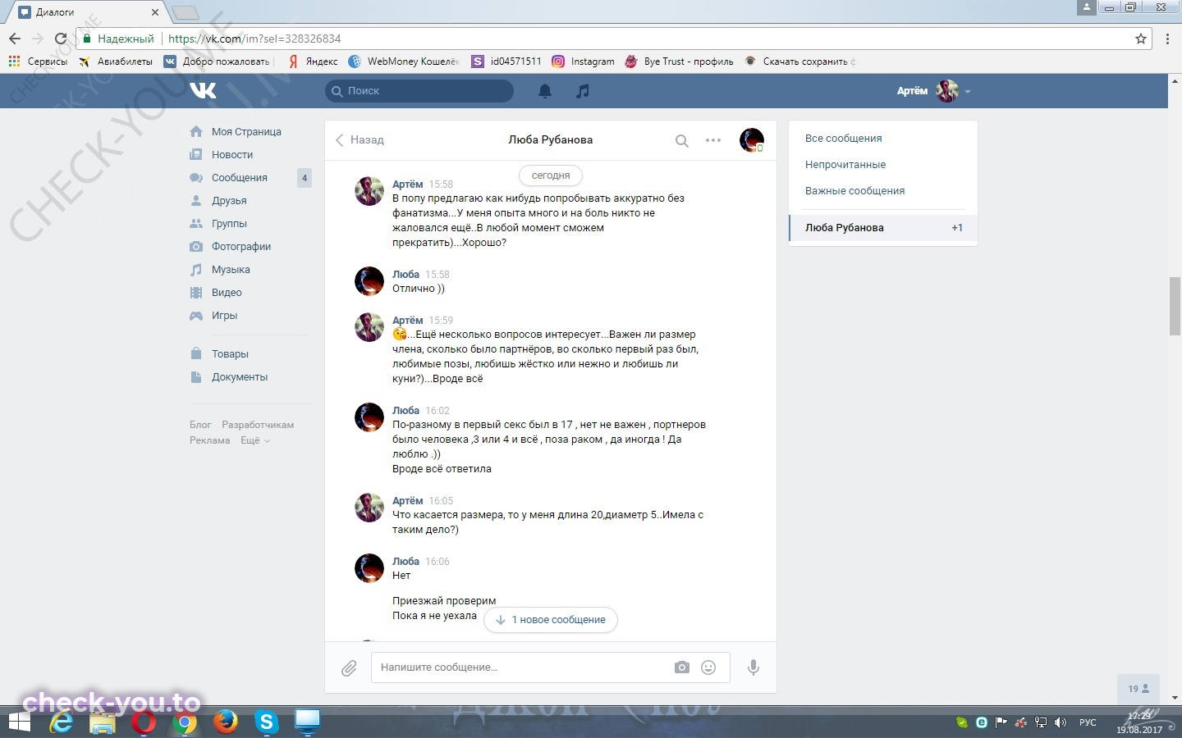Viewport: 1182px width, 738px height.
Task: Open Авиабилеты bookmark
Action: click(116, 61)
